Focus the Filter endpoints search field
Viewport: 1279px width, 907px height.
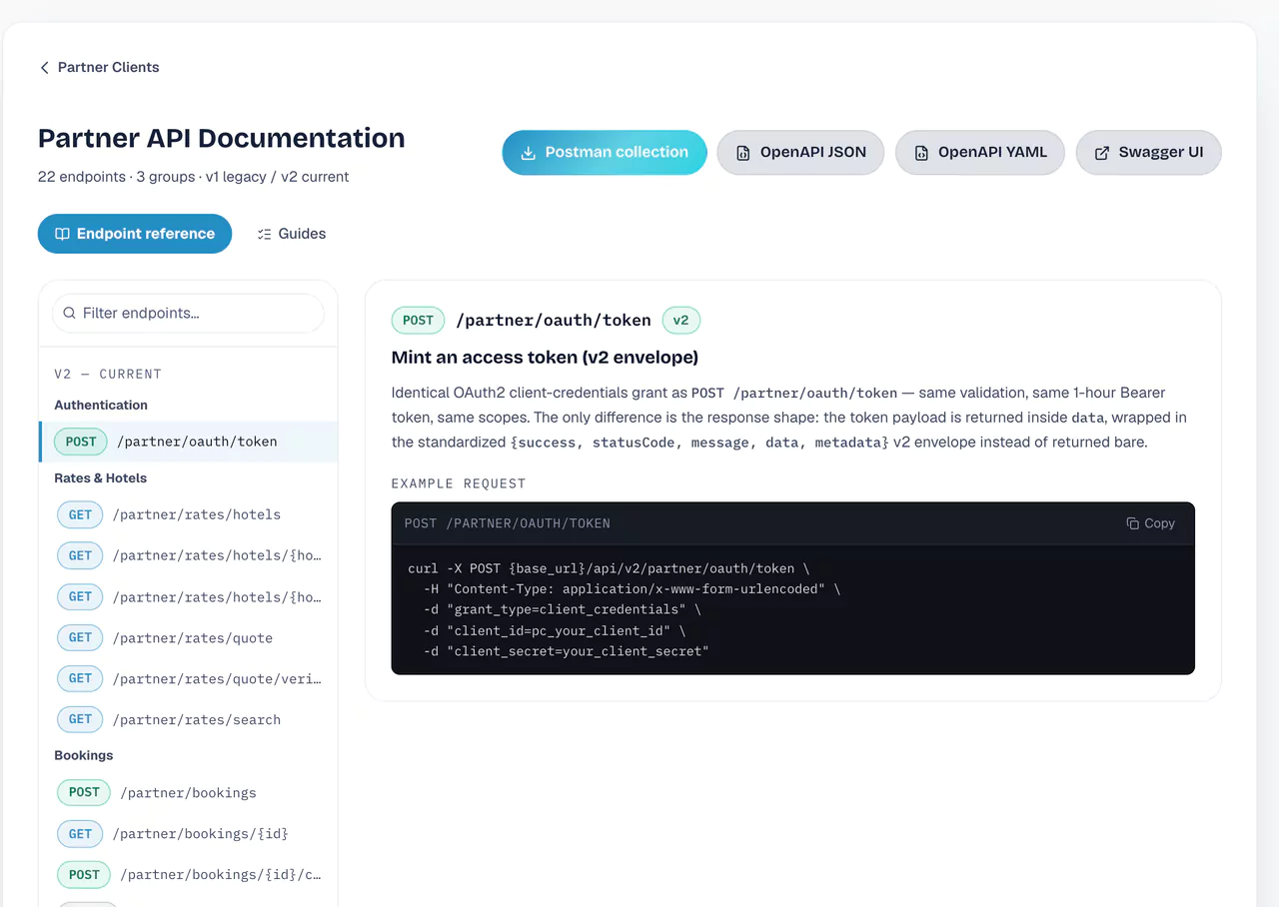click(188, 313)
